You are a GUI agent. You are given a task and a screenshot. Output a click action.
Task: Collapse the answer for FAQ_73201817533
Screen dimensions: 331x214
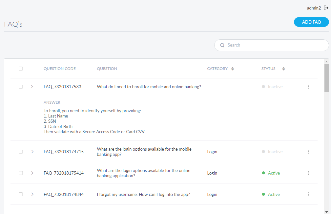coord(32,87)
